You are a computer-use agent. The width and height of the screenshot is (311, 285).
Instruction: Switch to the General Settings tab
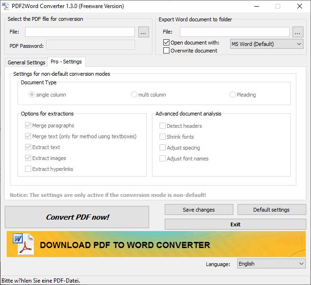click(27, 62)
